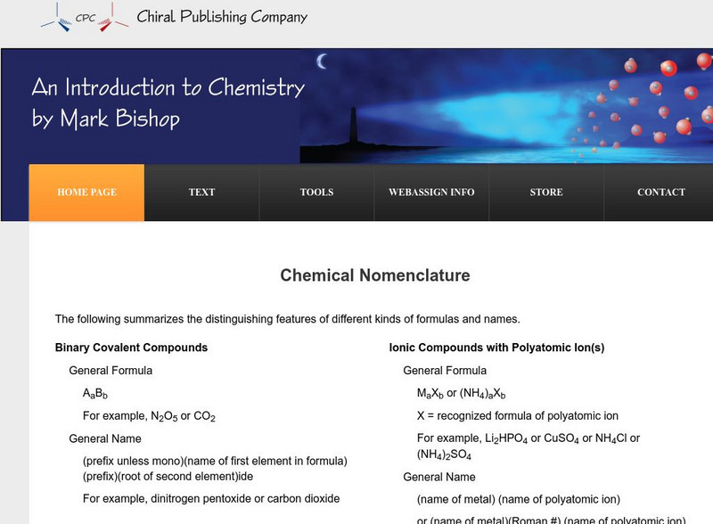The width and height of the screenshot is (713, 524).
Task: Open the CONTACT navigation item
Action: [661, 192]
